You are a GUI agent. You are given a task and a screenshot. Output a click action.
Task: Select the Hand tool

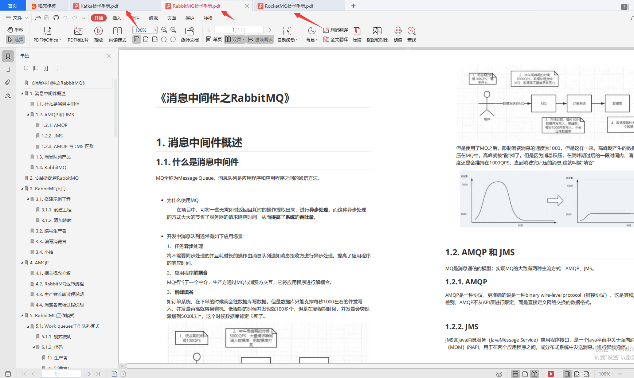(x=15, y=30)
